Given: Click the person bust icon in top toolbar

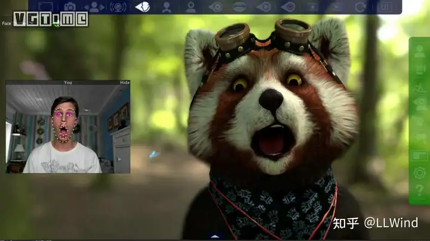Looking at the screenshot, I should click(x=167, y=7).
